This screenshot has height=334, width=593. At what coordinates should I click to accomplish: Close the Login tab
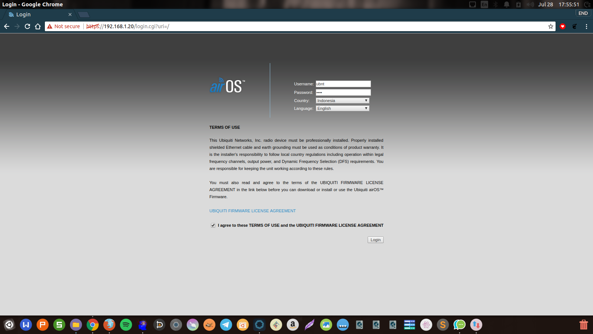point(70,14)
